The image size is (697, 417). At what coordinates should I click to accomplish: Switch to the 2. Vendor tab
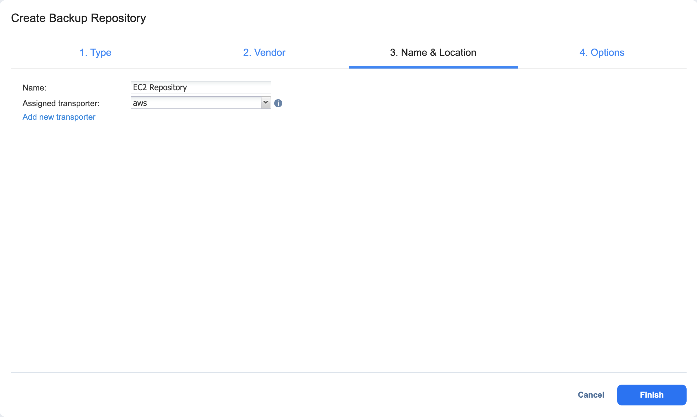[x=264, y=52]
